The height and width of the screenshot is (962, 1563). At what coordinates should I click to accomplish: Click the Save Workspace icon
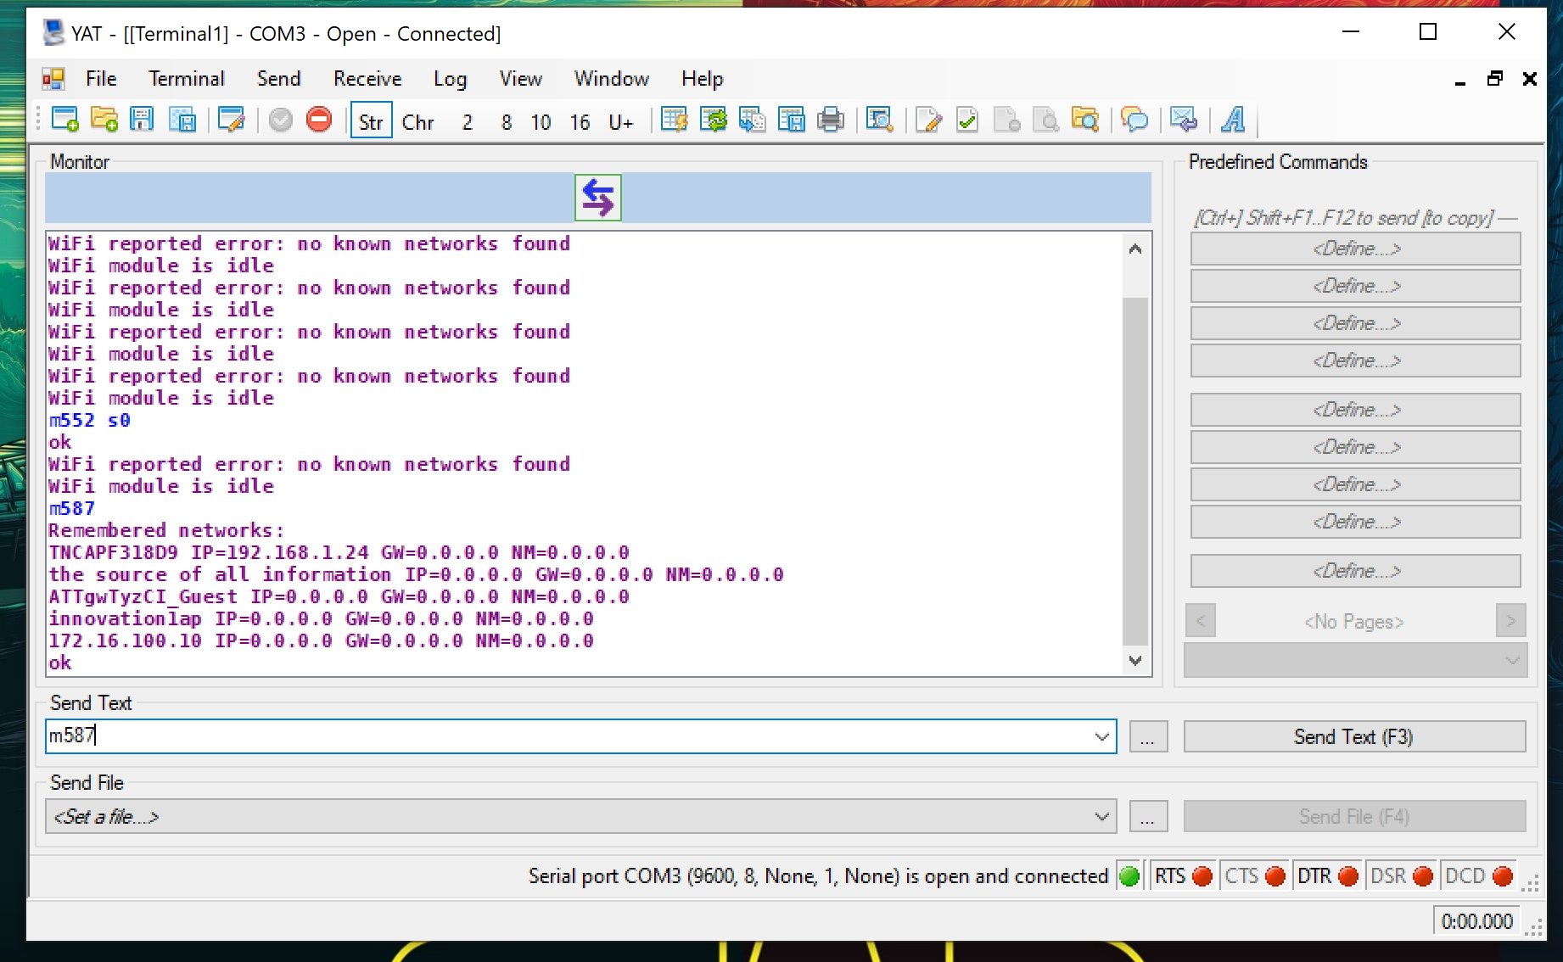(x=182, y=120)
